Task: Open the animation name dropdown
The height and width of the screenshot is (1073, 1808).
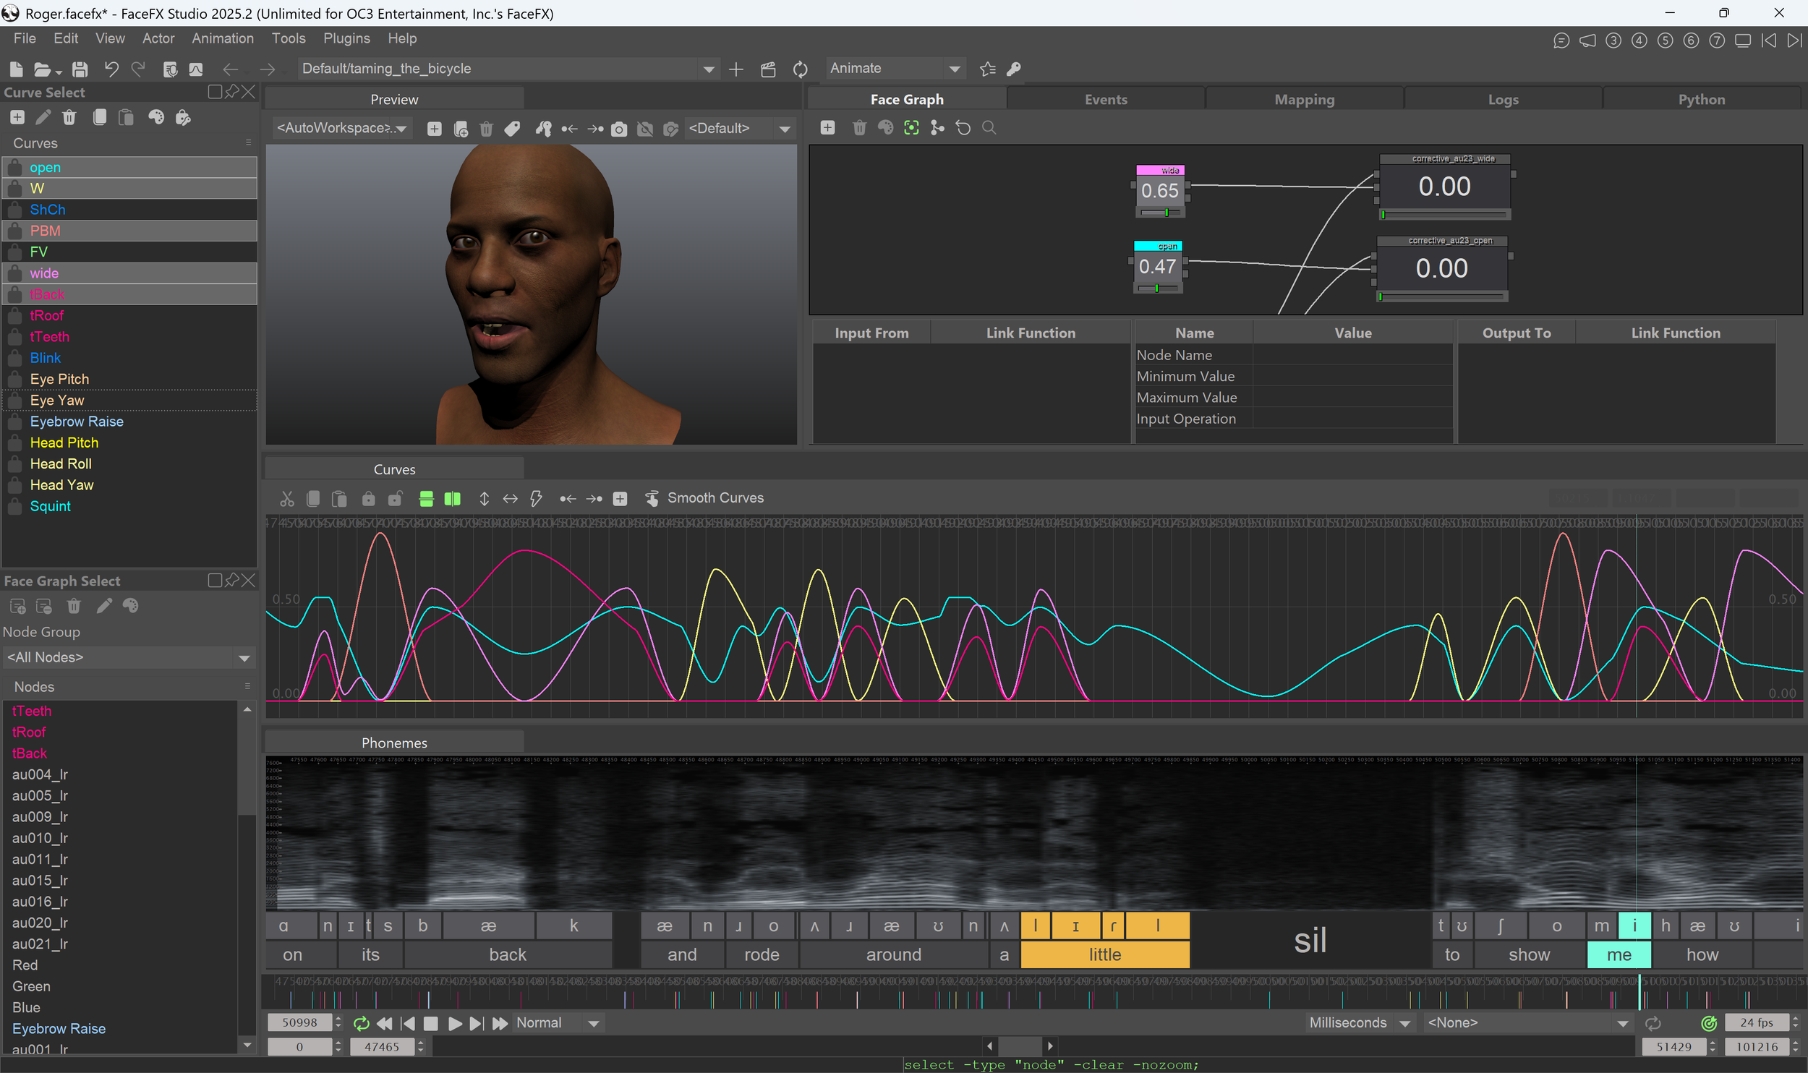Action: [x=709, y=69]
